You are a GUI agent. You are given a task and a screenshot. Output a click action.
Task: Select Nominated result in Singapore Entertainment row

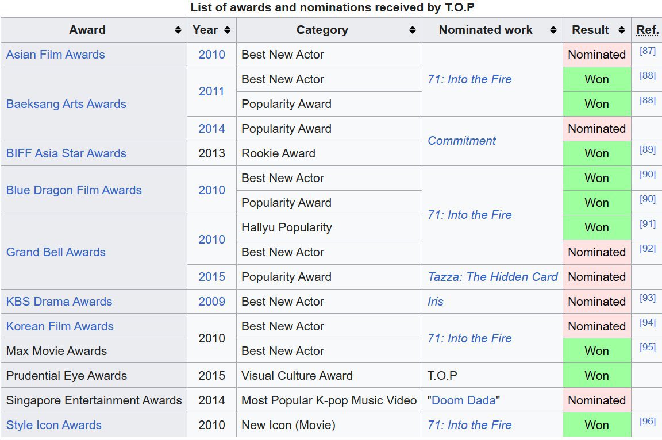[597, 400]
